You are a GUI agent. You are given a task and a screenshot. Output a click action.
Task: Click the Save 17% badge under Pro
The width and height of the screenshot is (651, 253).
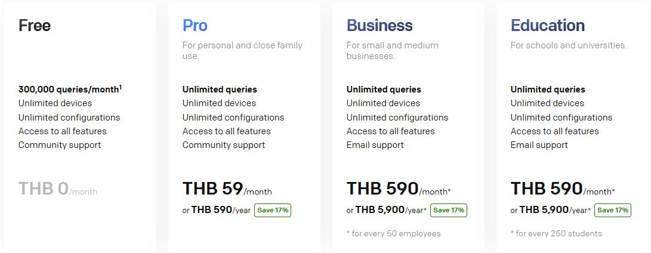pyautogui.click(x=273, y=210)
